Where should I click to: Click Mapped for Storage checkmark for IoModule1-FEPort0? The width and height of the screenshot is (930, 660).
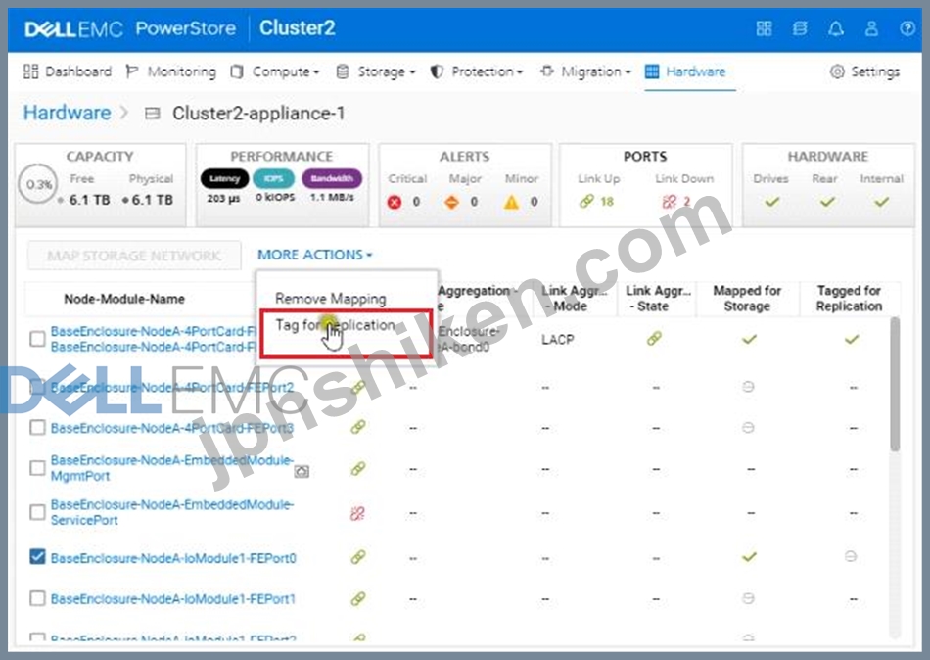pos(749,557)
